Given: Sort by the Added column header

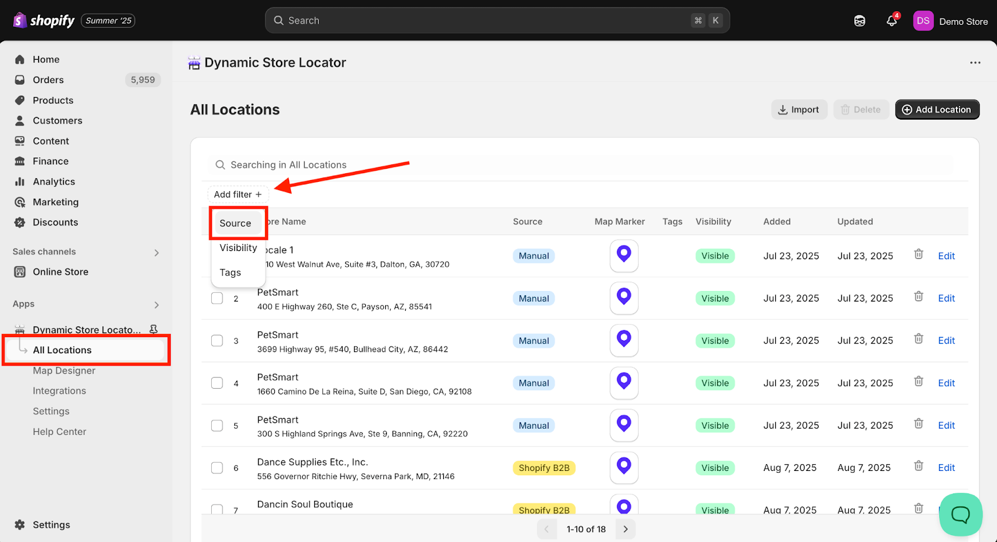Looking at the screenshot, I should [x=777, y=222].
